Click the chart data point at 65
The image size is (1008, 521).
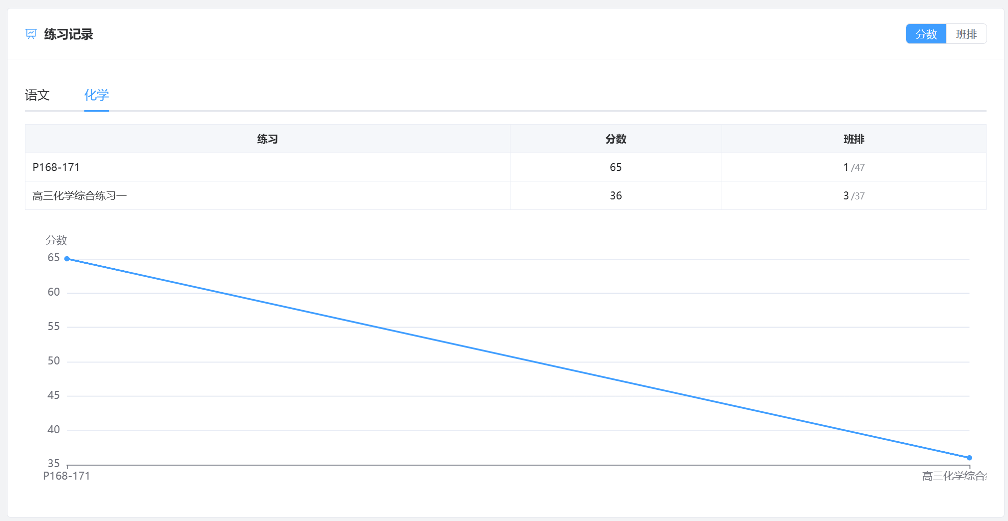(67, 259)
